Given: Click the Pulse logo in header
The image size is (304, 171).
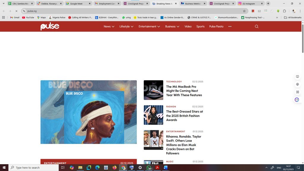Looking at the screenshot, I should pyautogui.click(x=50, y=26).
